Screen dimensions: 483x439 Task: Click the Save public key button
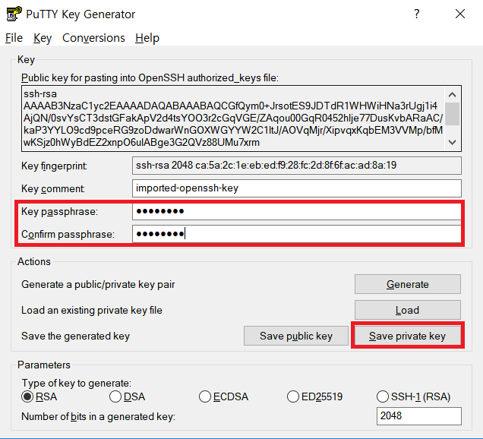[x=296, y=336]
